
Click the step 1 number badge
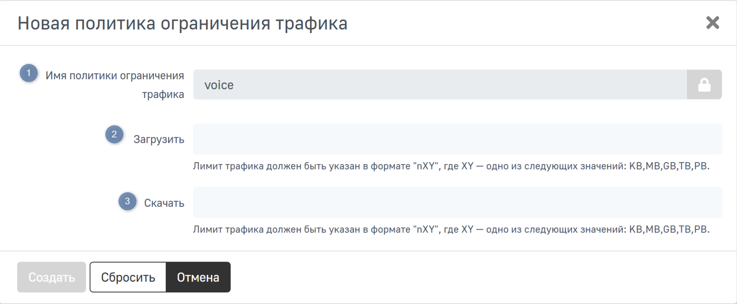29,73
